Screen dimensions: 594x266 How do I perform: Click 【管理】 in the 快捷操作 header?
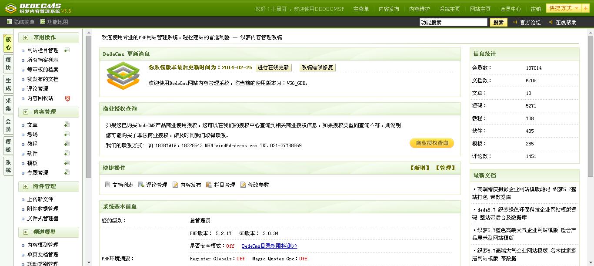click(445, 168)
